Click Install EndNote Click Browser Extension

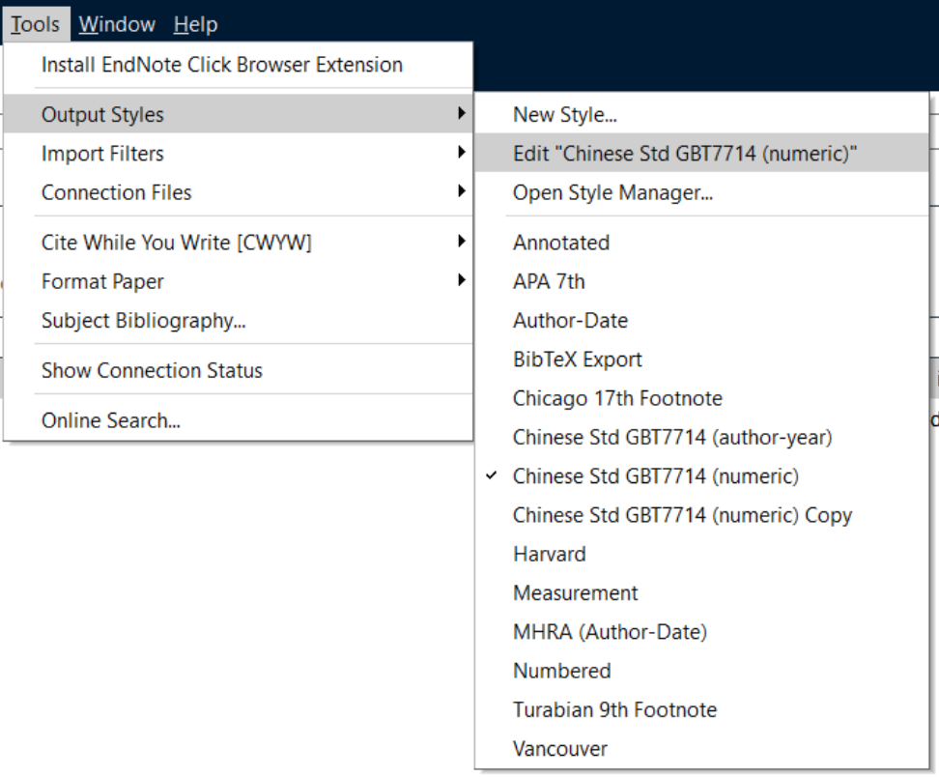coord(238,65)
